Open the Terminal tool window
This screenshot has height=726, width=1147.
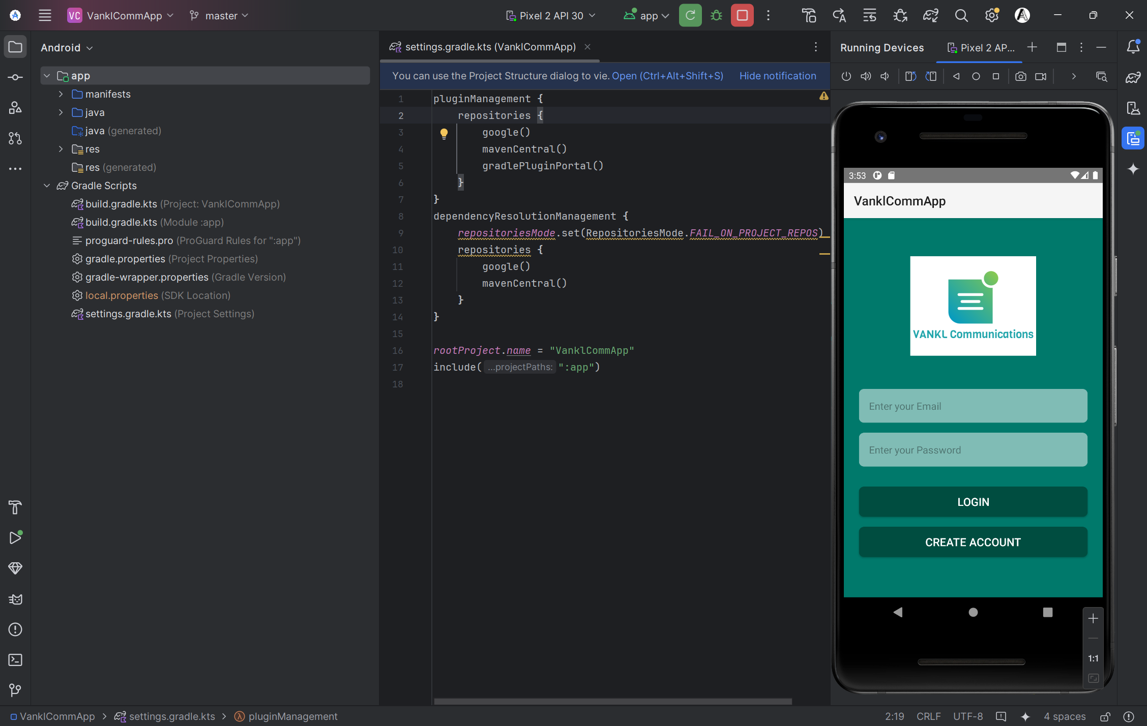15,660
